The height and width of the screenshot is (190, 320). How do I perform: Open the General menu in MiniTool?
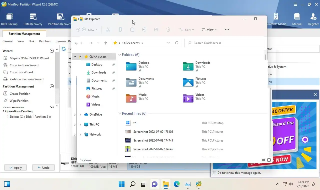7,41
